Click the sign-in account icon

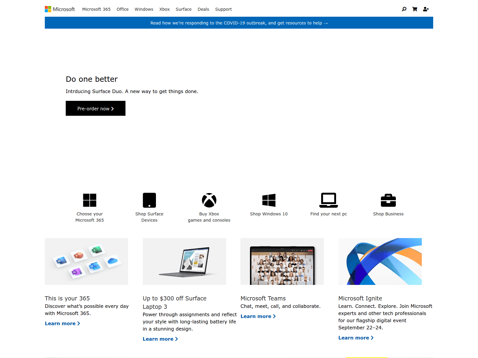[426, 9]
